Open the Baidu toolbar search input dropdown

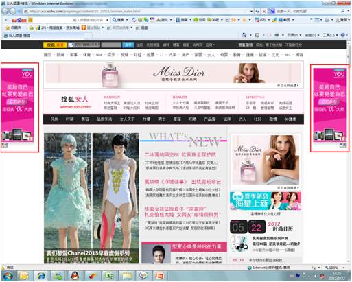[107, 20]
